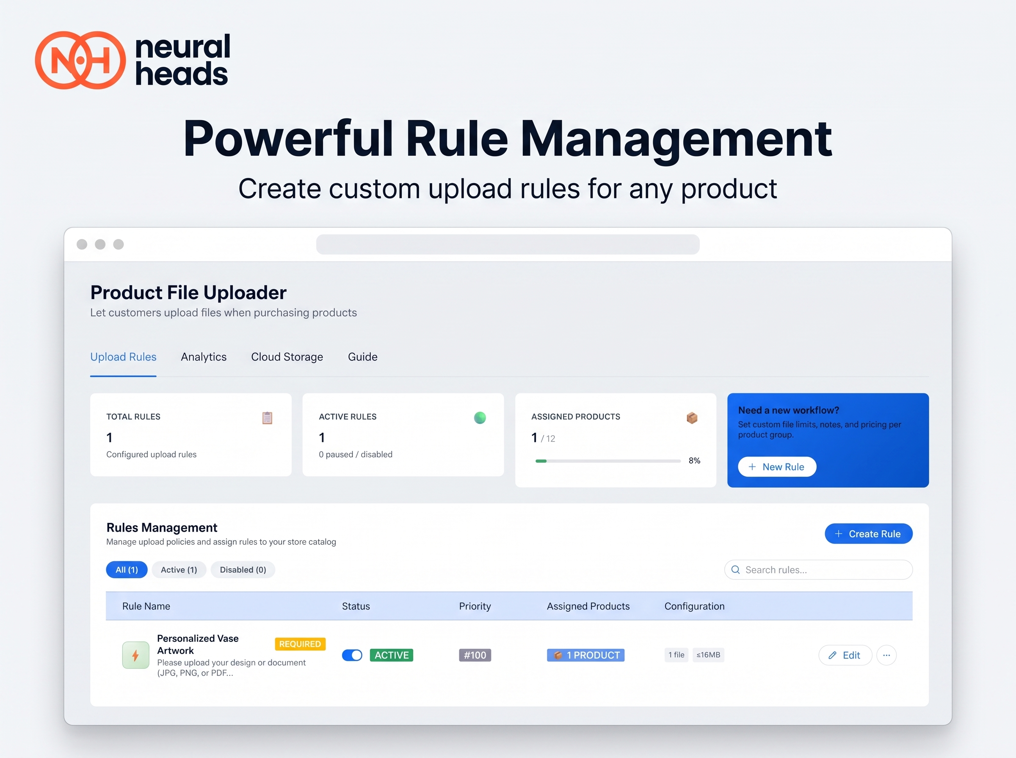
Task: Click the clipboard icon in Total Rules
Action: 267,417
